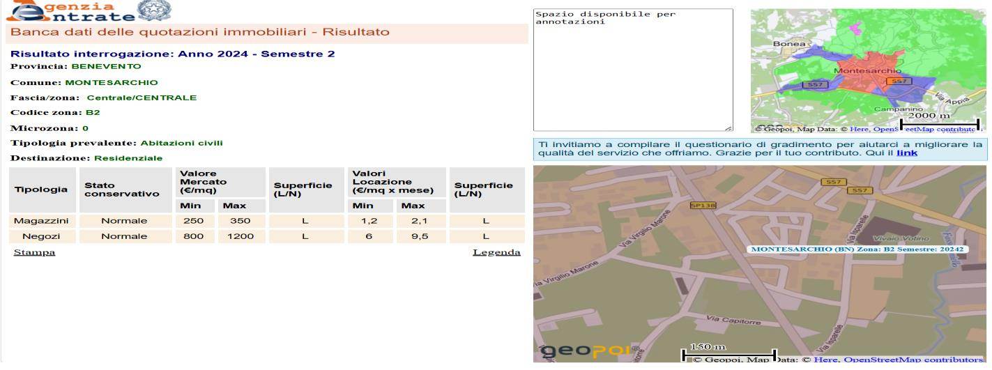
Task: Click the SP138 road badge on the map
Action: click(x=702, y=206)
